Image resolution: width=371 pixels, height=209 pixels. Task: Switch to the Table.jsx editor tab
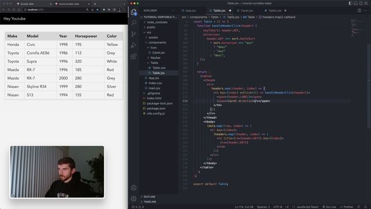pos(219,10)
